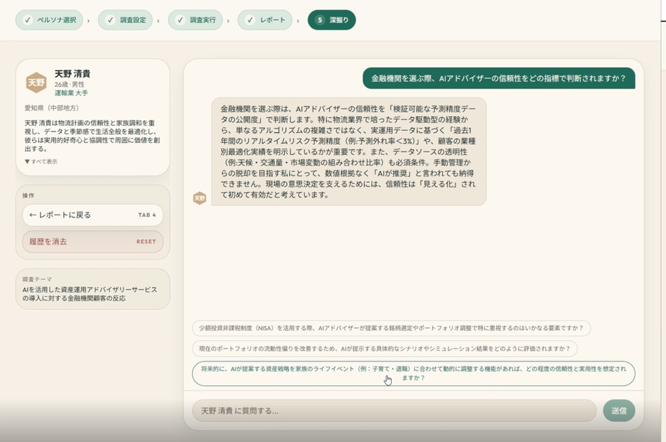Click 履歴を消去 reset button
This screenshot has height=442, width=666.
click(x=93, y=242)
